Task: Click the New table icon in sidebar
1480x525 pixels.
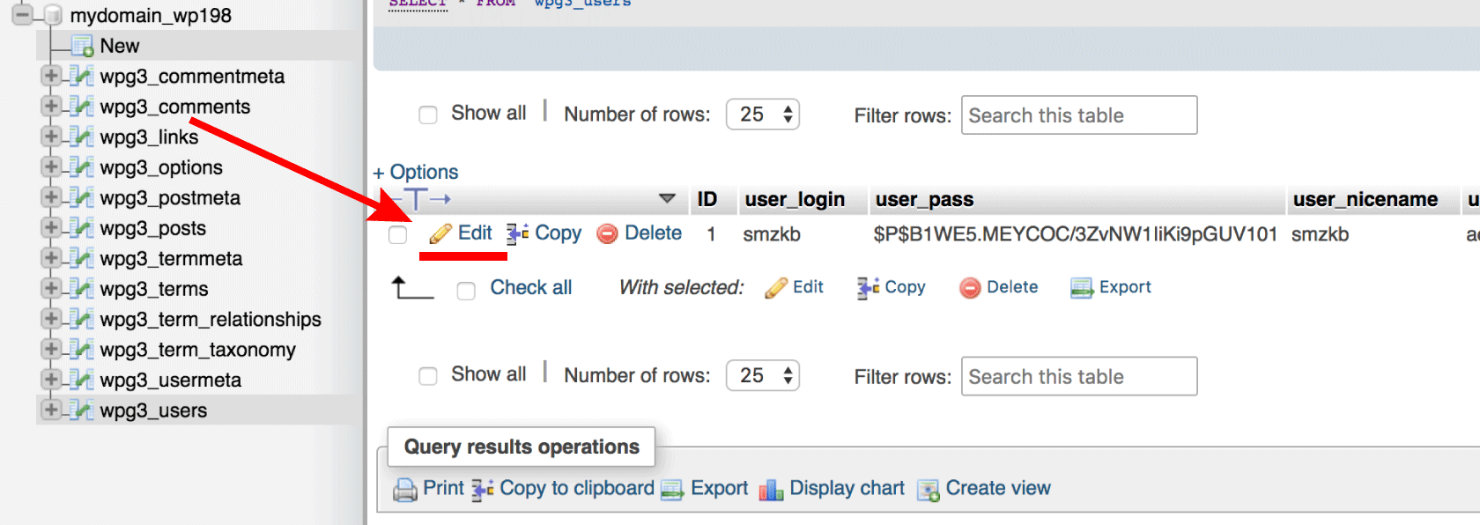Action: point(82,46)
